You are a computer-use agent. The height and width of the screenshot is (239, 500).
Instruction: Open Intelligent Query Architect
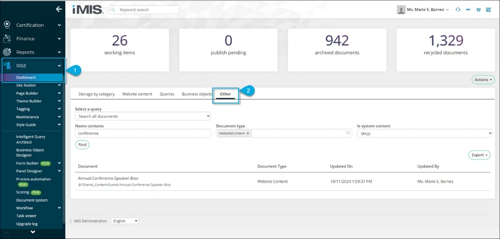pyautogui.click(x=31, y=139)
